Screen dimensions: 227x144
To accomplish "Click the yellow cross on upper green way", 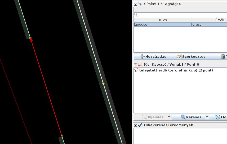I will (21, 9).
